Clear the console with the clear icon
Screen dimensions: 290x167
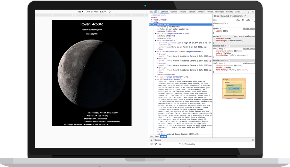152,144
